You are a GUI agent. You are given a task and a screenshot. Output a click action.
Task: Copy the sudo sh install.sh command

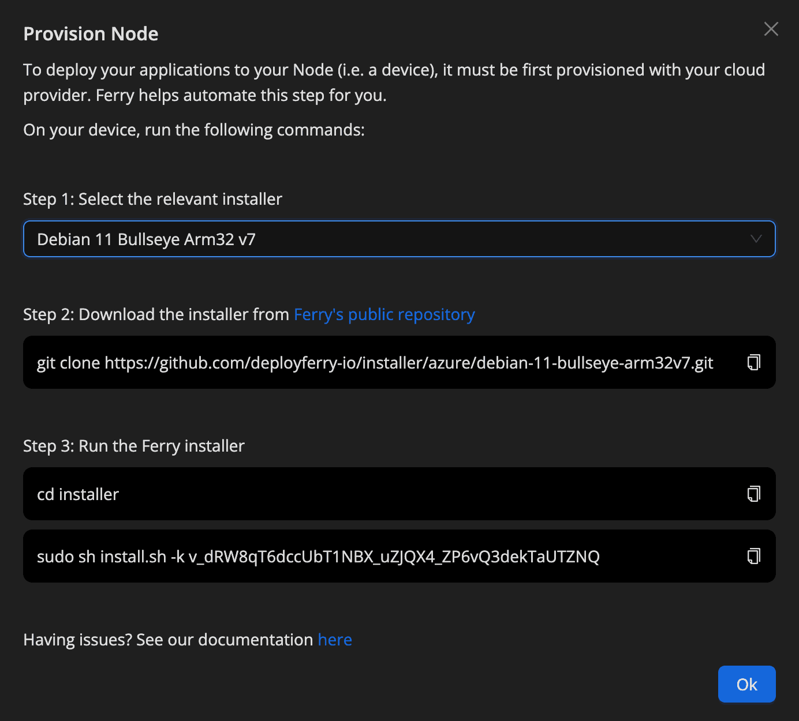[x=754, y=556]
